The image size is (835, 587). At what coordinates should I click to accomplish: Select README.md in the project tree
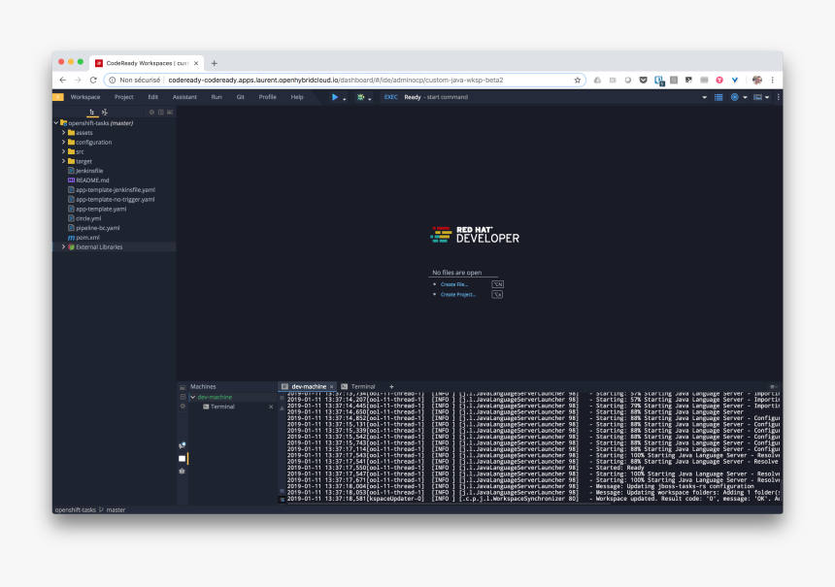92,180
